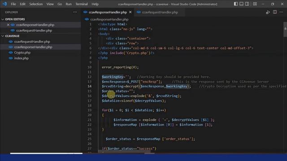This screenshot has height=161, width=287.
Task: Open the View menu
Action: 50,4
